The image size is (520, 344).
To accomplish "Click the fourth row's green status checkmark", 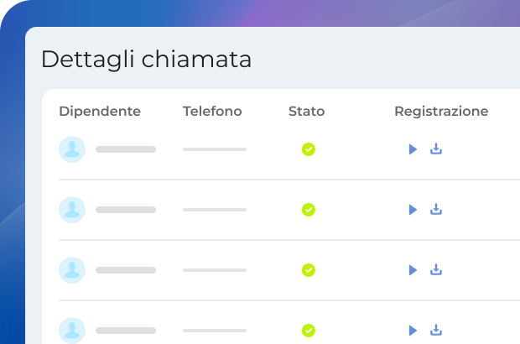I will tap(309, 331).
